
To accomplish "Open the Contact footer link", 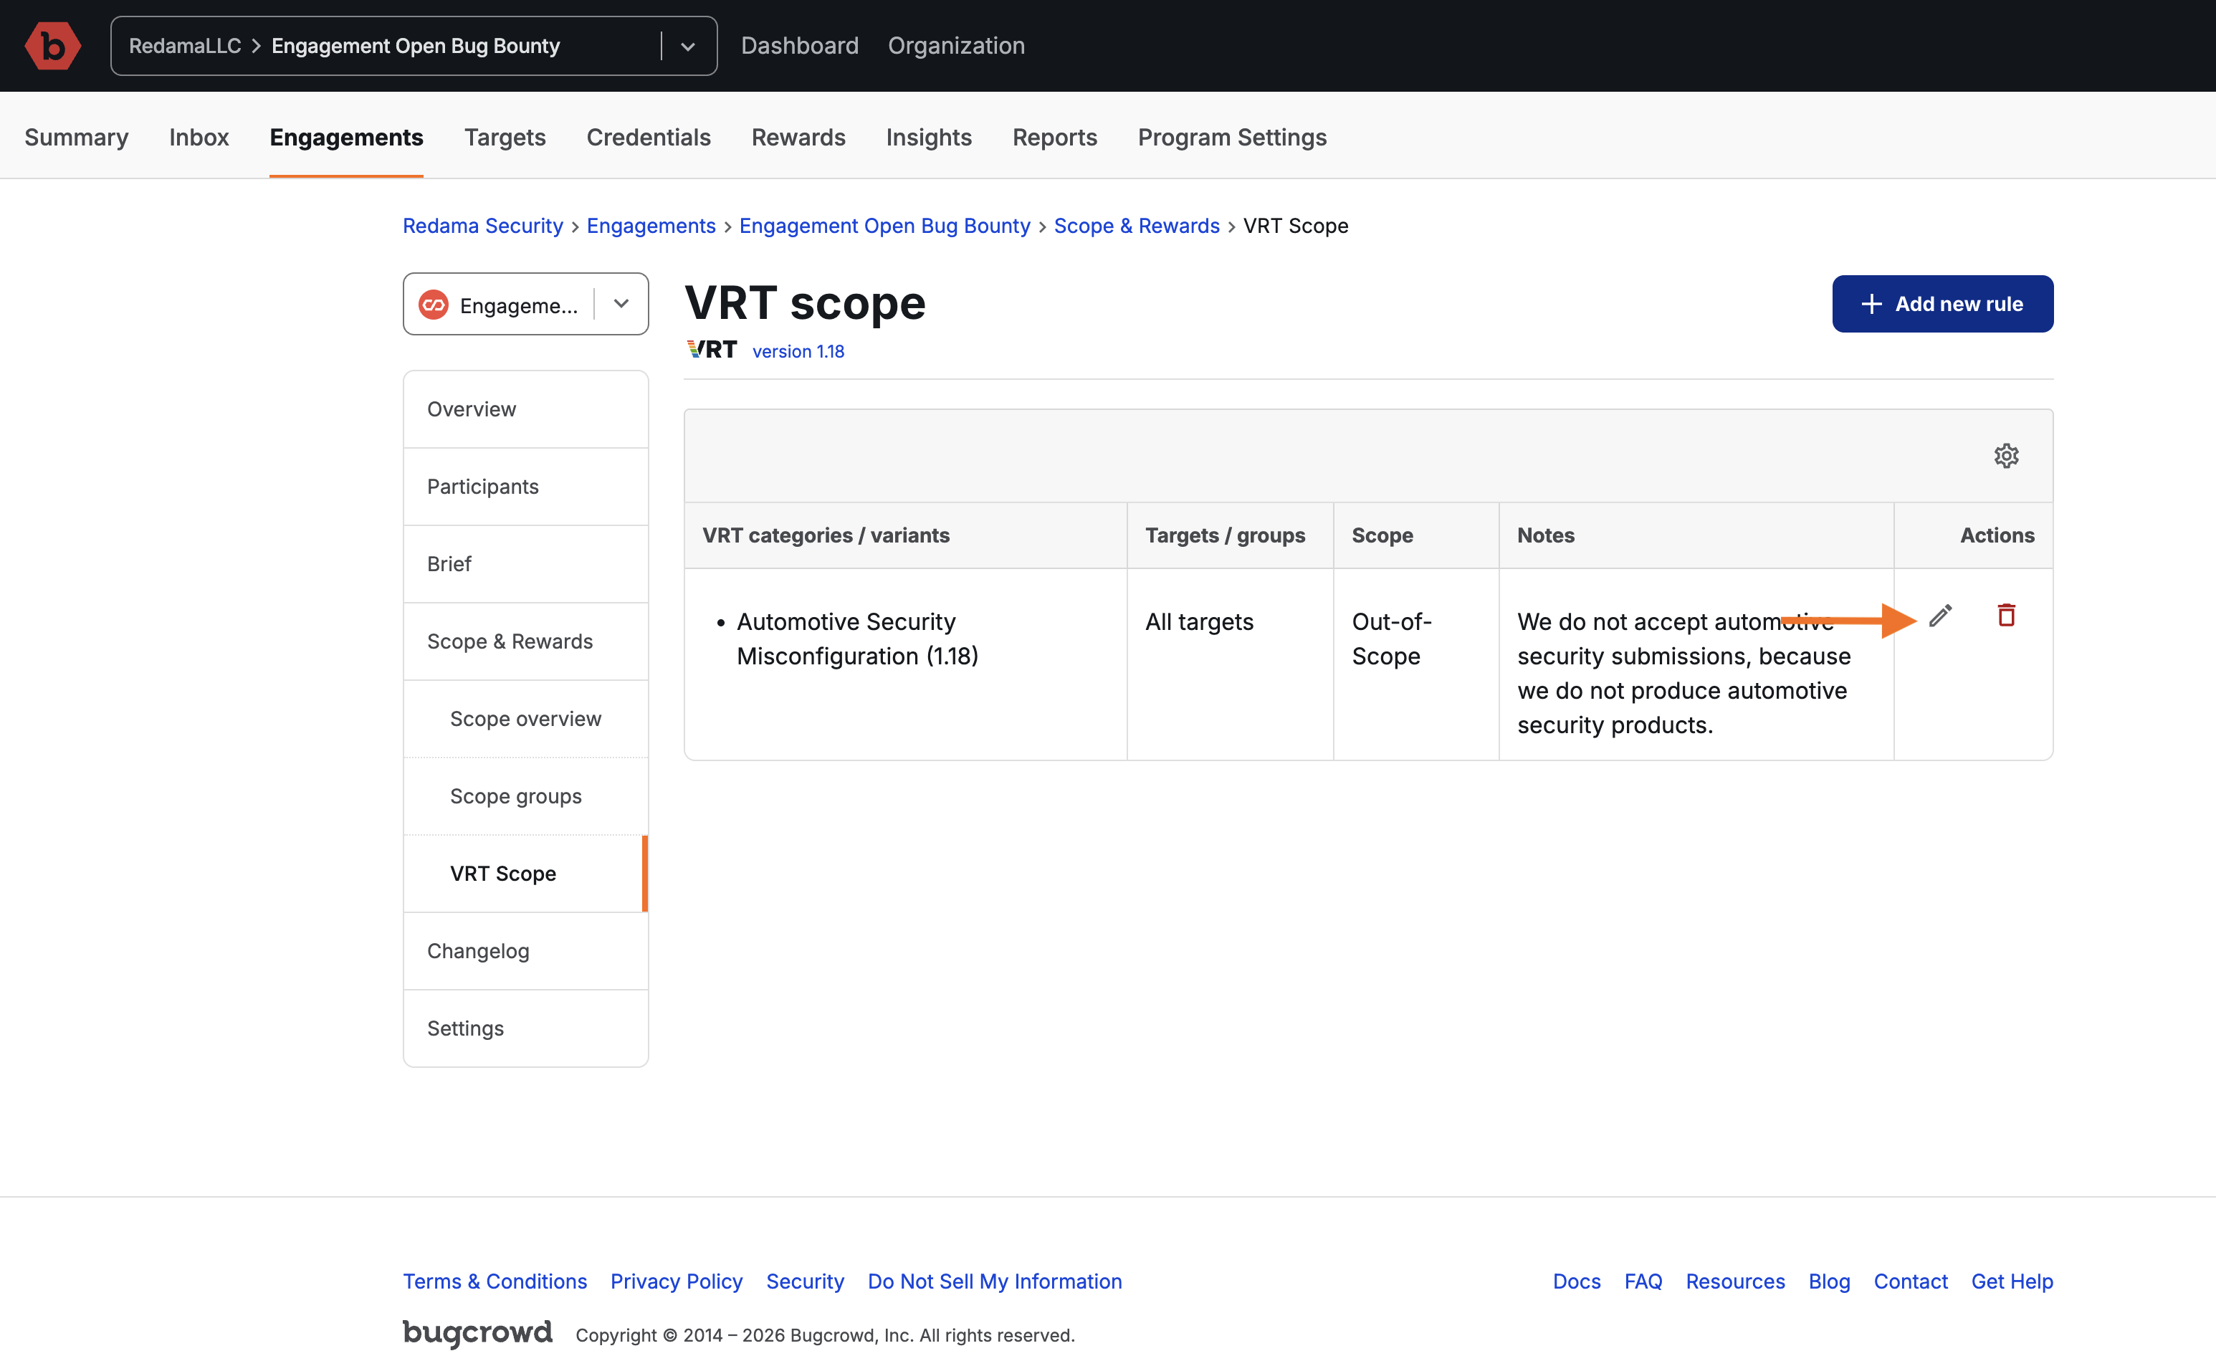I will 1911,1281.
